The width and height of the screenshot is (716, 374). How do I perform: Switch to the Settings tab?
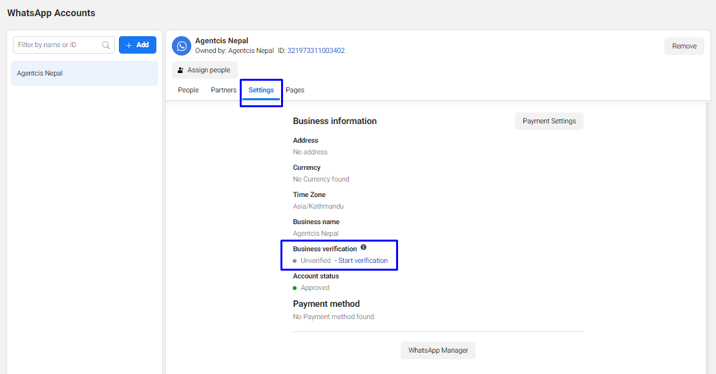[261, 90]
